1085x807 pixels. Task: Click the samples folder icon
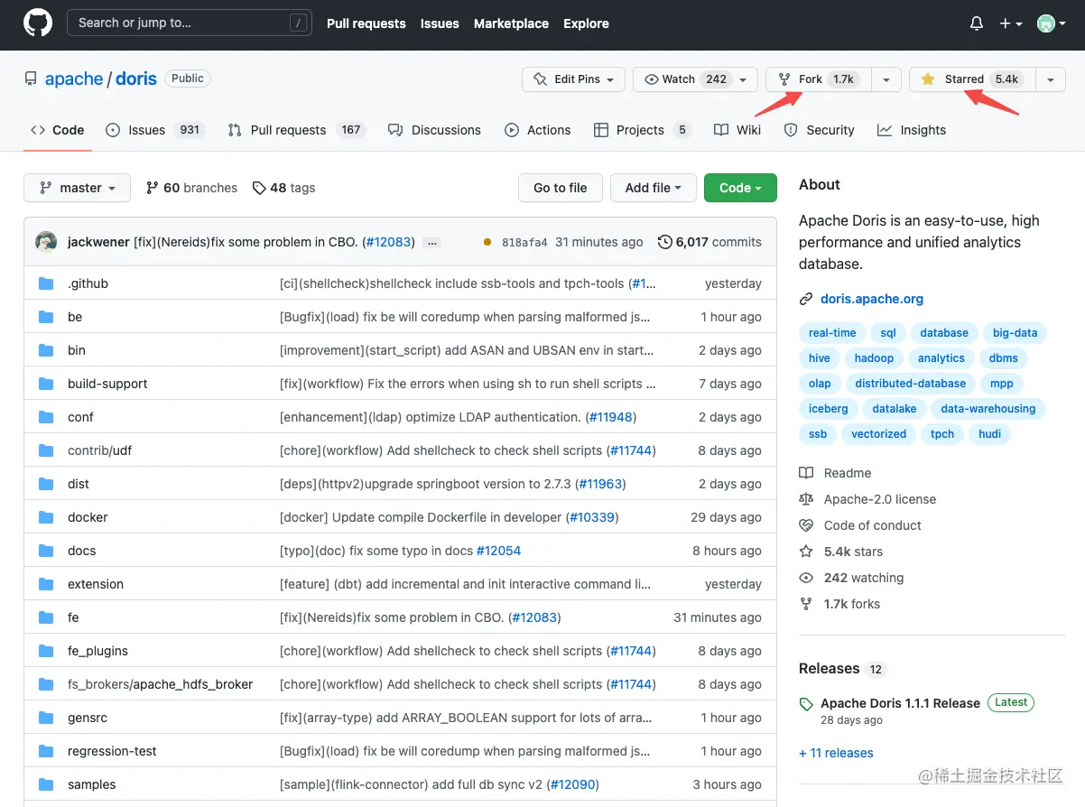pyautogui.click(x=47, y=784)
